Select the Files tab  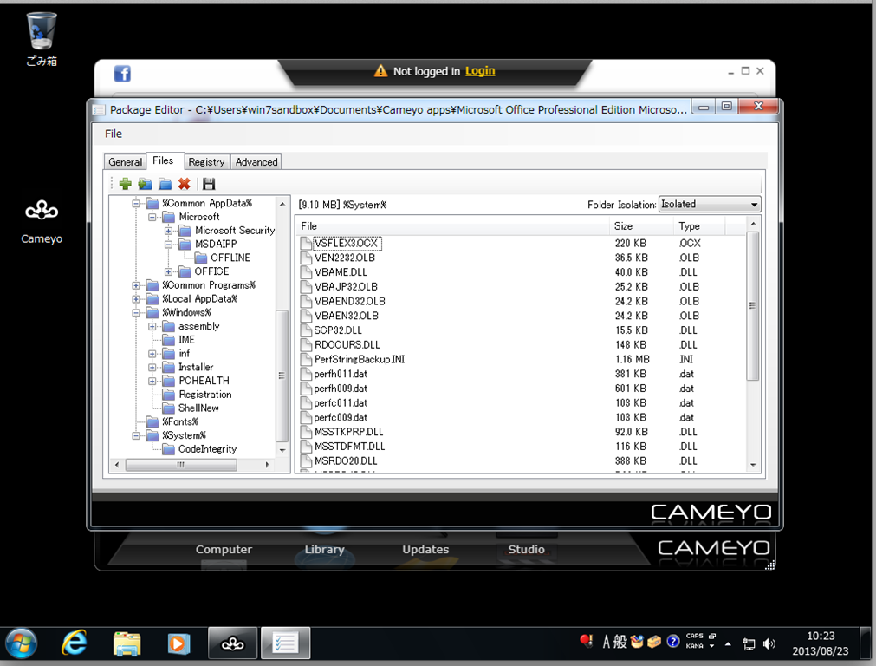(163, 160)
